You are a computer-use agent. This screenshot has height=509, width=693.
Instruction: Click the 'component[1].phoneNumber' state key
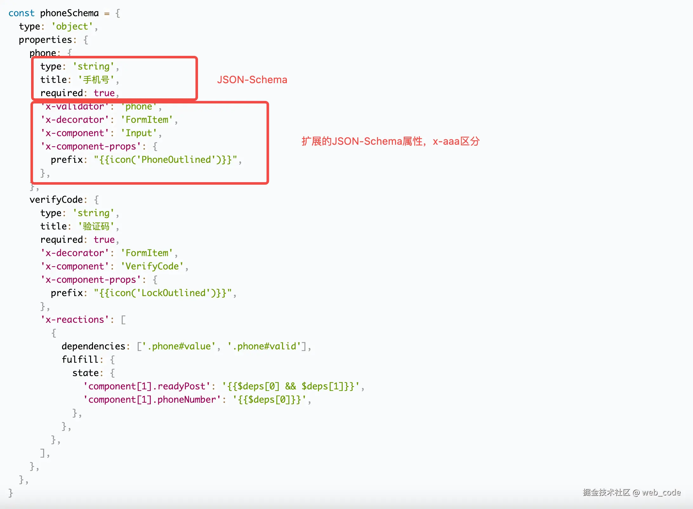[x=152, y=400]
